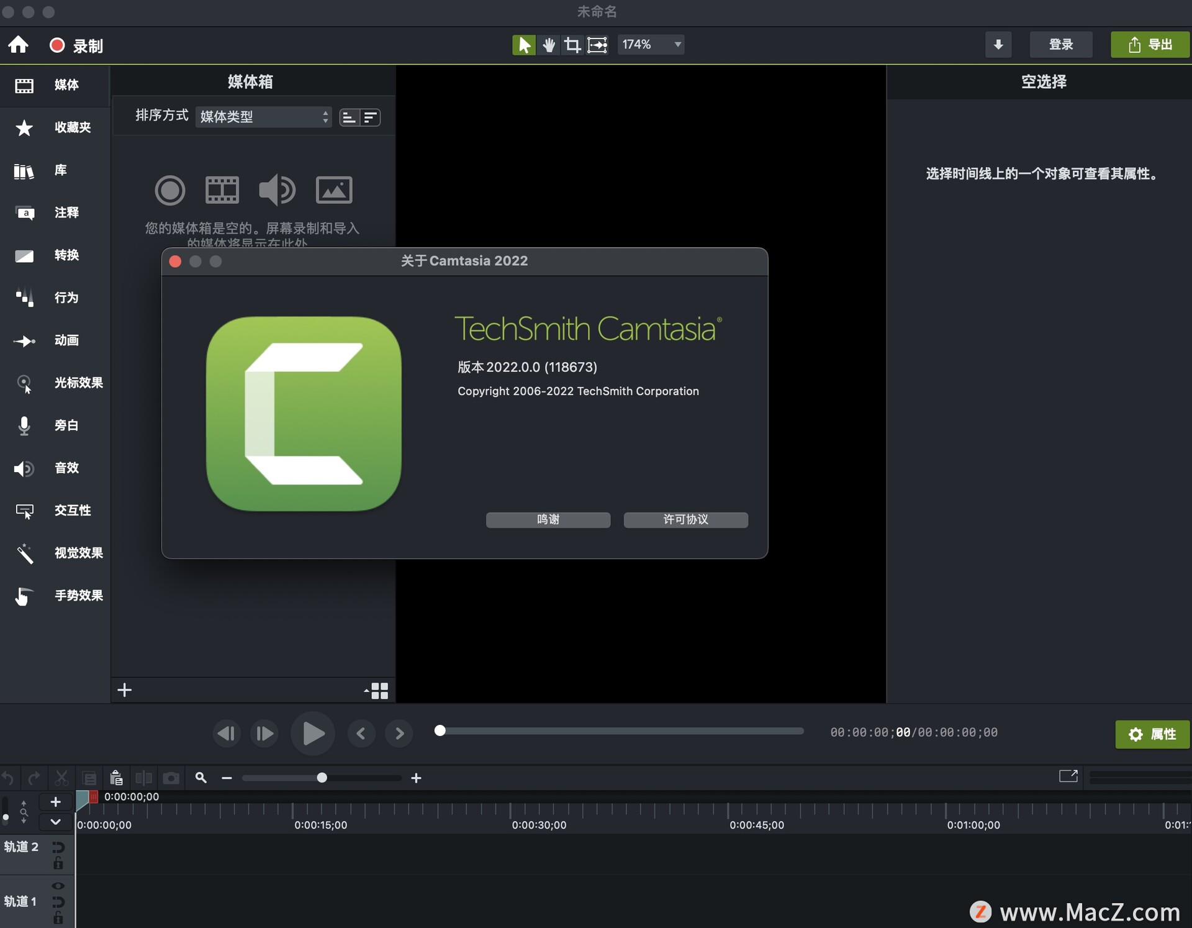Expand the track options chevron below add track

click(55, 822)
